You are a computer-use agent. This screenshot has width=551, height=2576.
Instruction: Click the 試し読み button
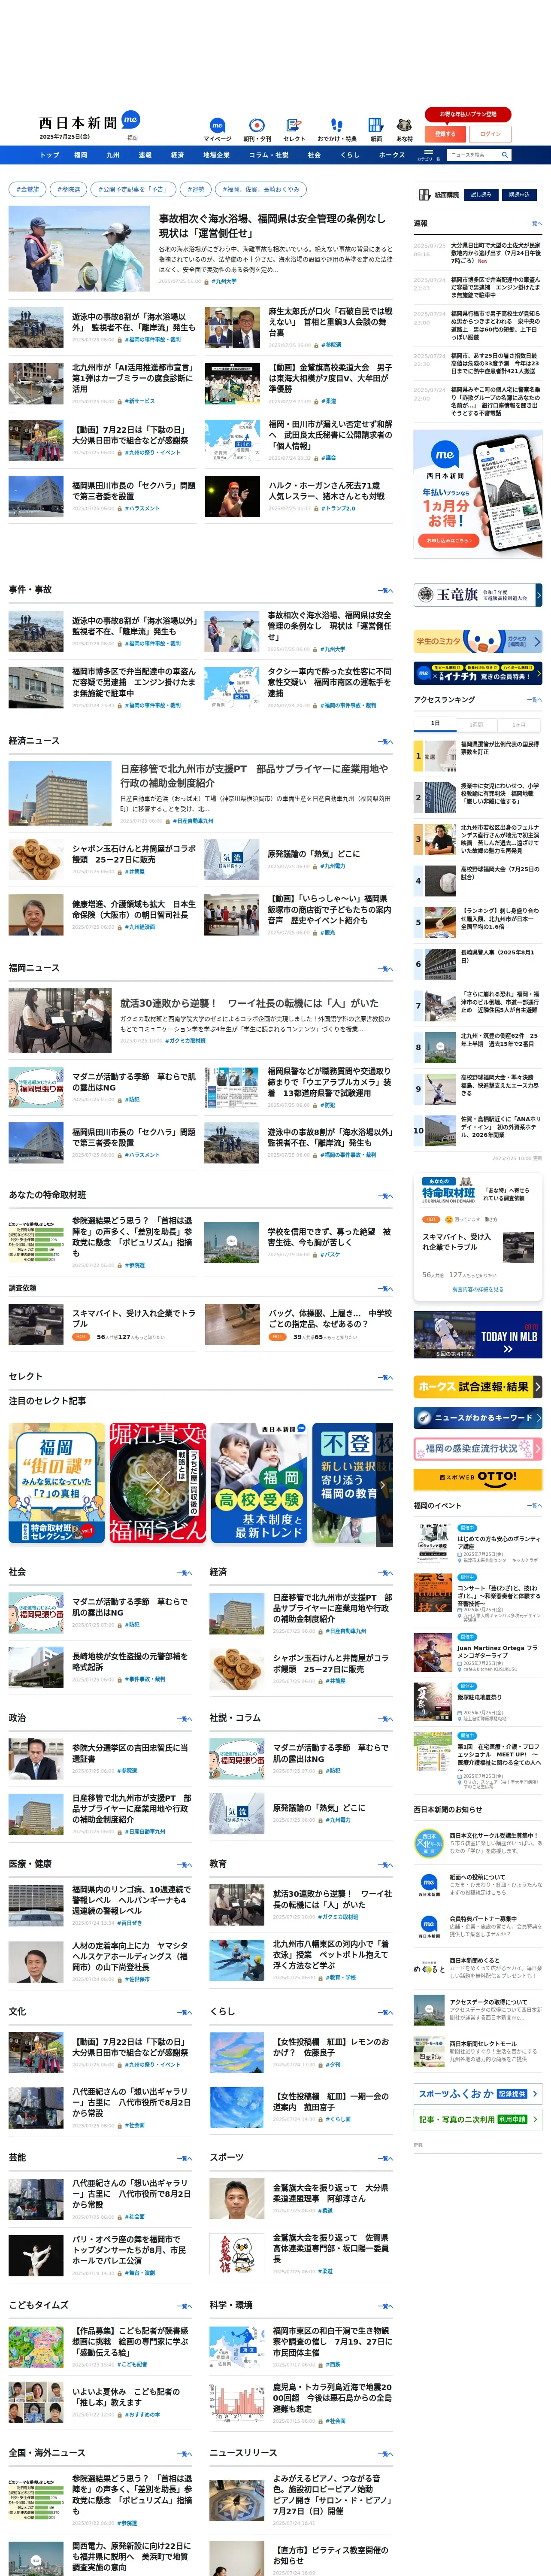coord(481,195)
